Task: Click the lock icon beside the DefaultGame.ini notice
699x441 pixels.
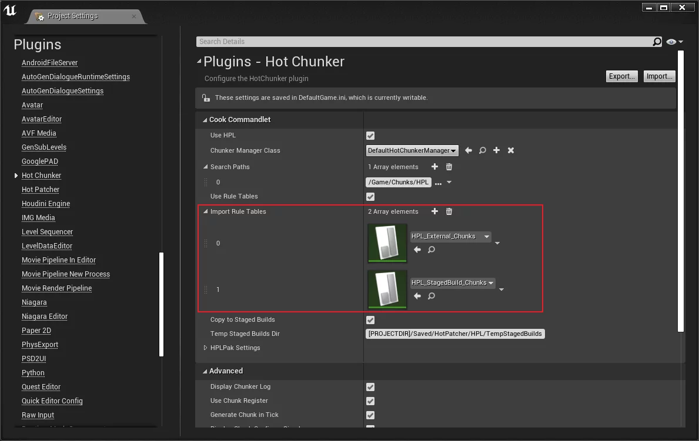Action: 206,97
